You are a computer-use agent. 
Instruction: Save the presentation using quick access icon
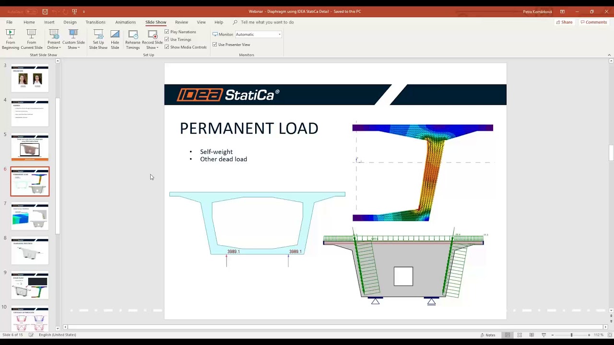(45, 11)
